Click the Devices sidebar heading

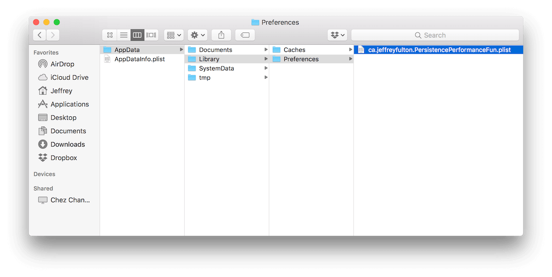pos(44,174)
